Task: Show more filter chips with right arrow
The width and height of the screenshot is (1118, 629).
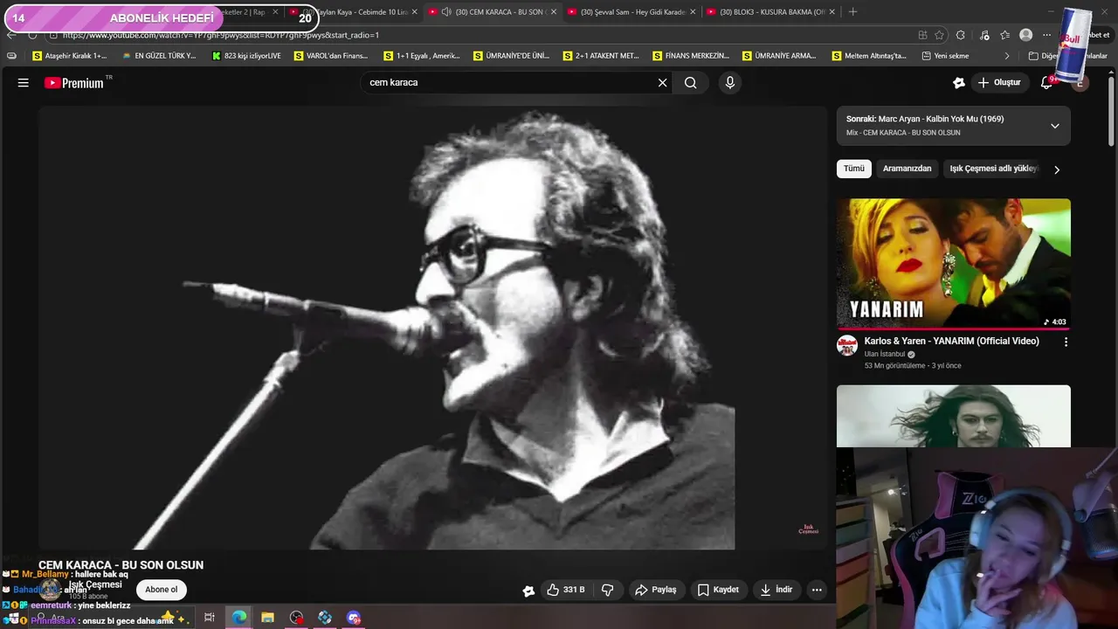Action: [x=1057, y=169]
